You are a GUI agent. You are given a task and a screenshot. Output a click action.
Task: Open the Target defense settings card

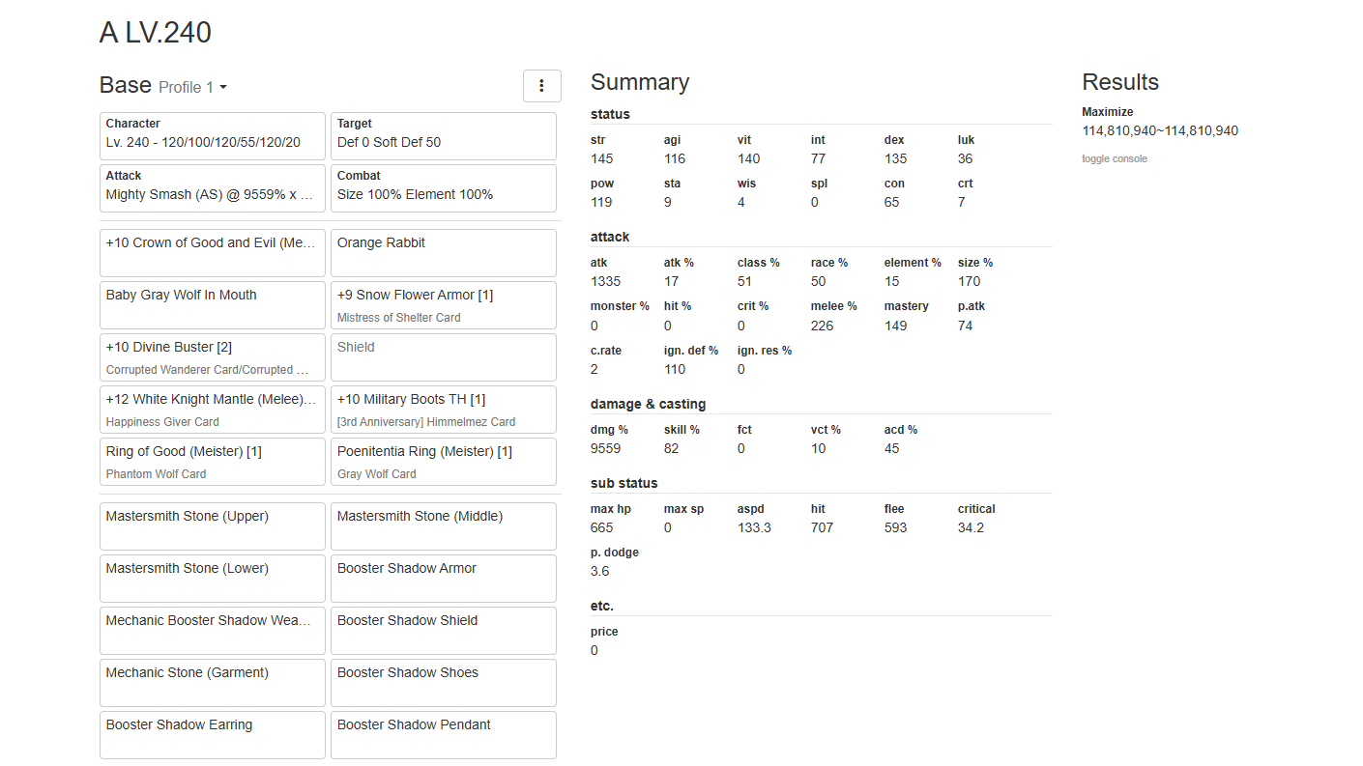click(x=443, y=136)
